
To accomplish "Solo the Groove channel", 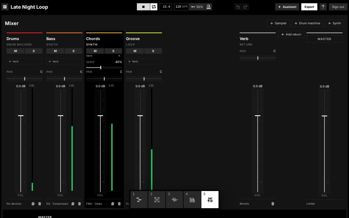I will click(x=153, y=51).
